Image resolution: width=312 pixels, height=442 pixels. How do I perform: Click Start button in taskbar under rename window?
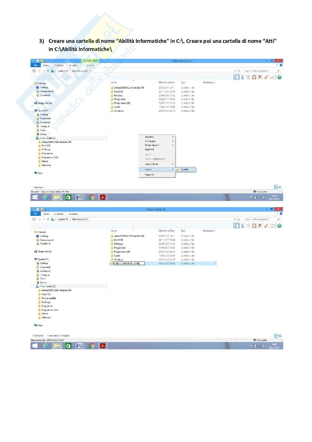[x=35, y=346]
